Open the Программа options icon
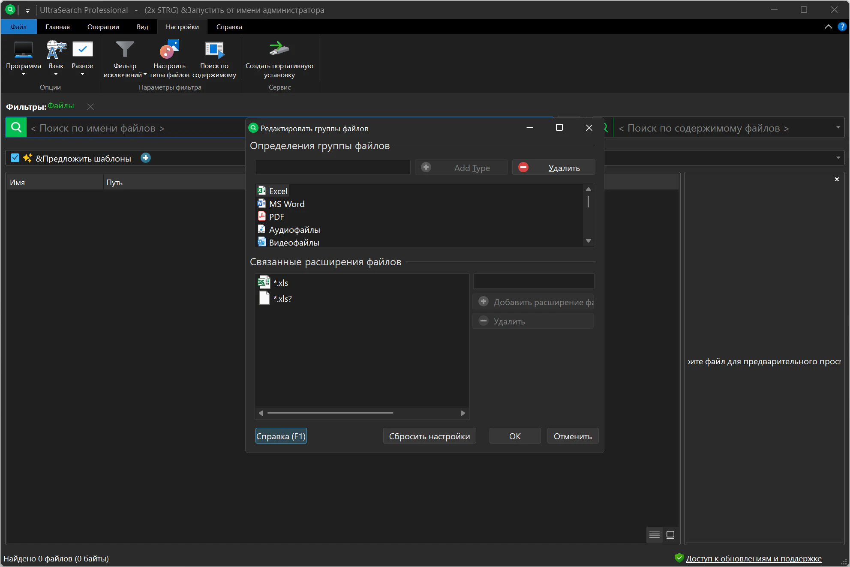Viewport: 850px width, 567px height. tap(23, 50)
